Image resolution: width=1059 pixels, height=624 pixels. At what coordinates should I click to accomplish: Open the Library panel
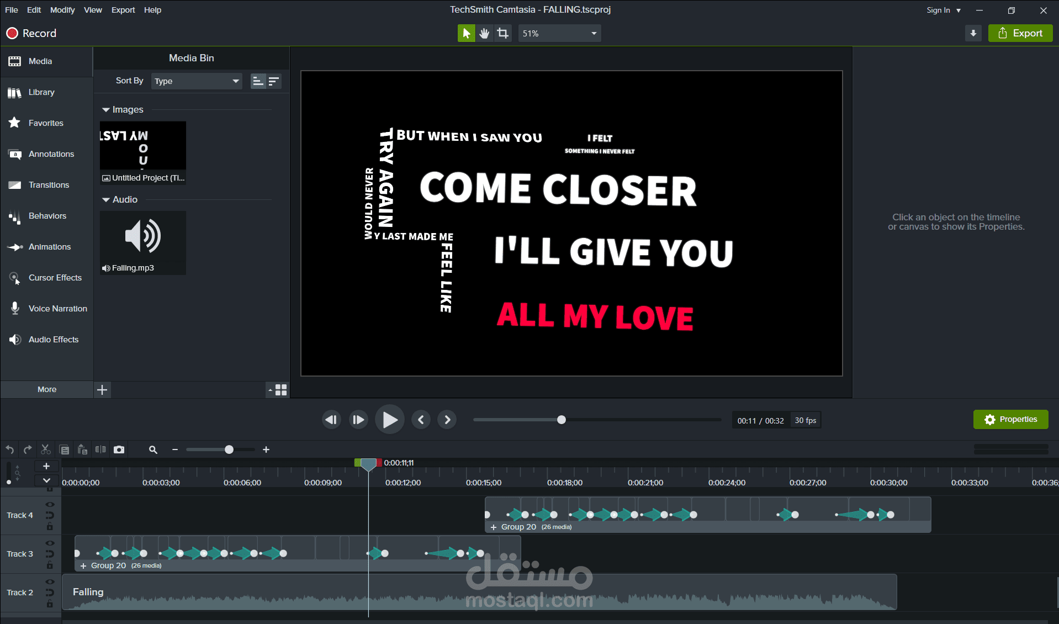[x=47, y=92]
